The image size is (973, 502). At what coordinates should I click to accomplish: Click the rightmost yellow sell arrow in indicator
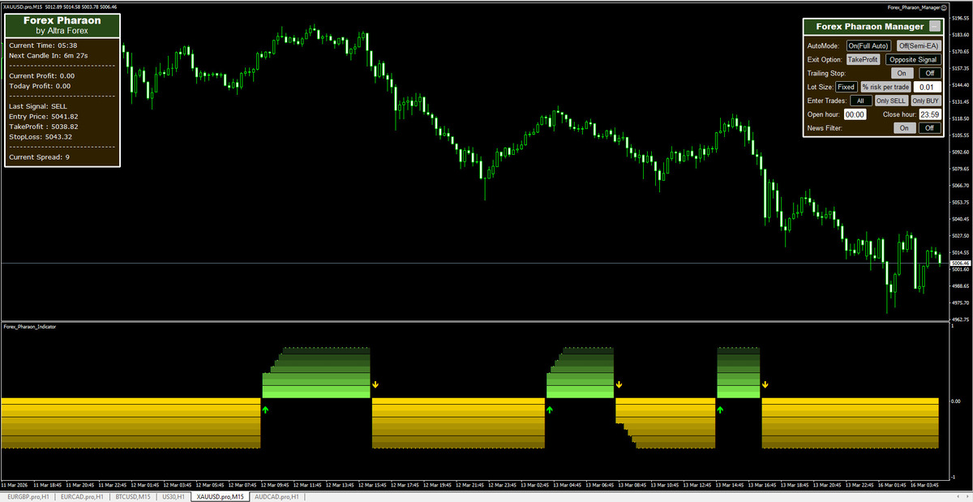point(765,384)
